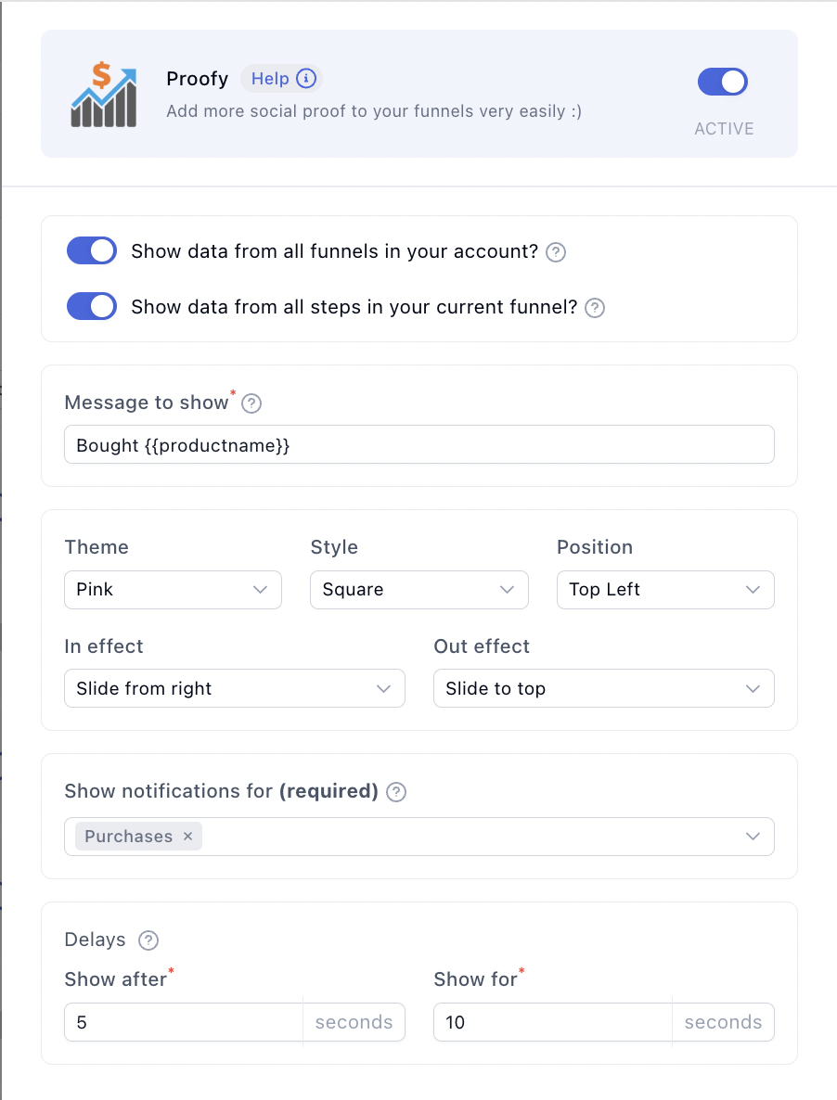Open the In effect dropdown

(x=234, y=689)
